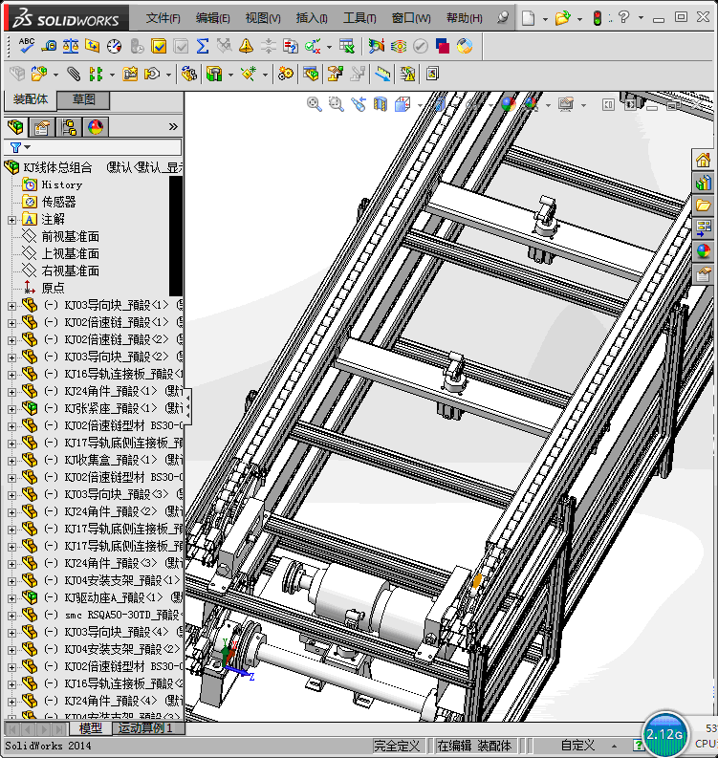The image size is (718, 758).
Task: Open the 视图(V) menu
Action: pos(263,18)
